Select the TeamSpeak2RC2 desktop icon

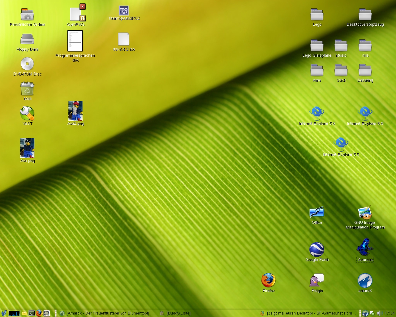tap(124, 11)
